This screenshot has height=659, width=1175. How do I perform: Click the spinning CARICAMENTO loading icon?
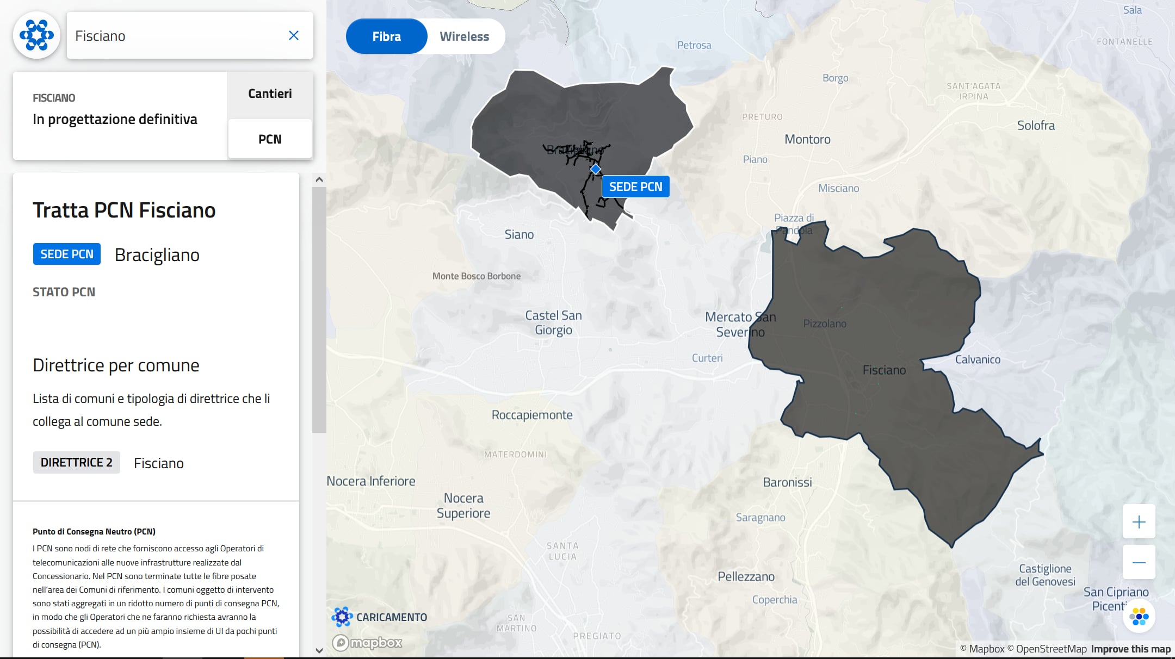[342, 617]
